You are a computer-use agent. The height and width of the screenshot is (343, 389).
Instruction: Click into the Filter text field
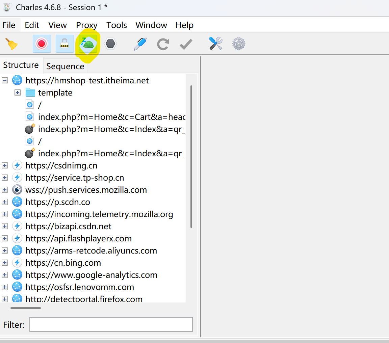(x=111, y=324)
